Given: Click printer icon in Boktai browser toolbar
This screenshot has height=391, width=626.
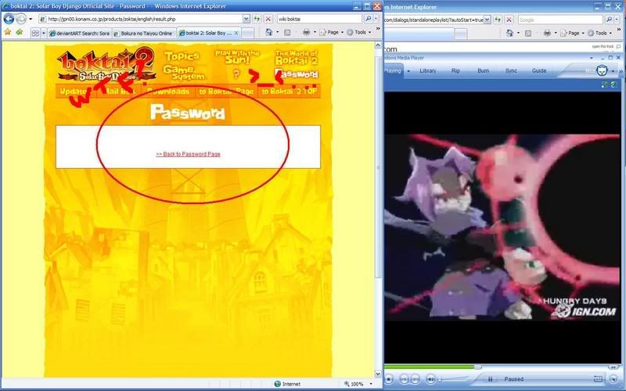Looking at the screenshot, I should coord(306,33).
